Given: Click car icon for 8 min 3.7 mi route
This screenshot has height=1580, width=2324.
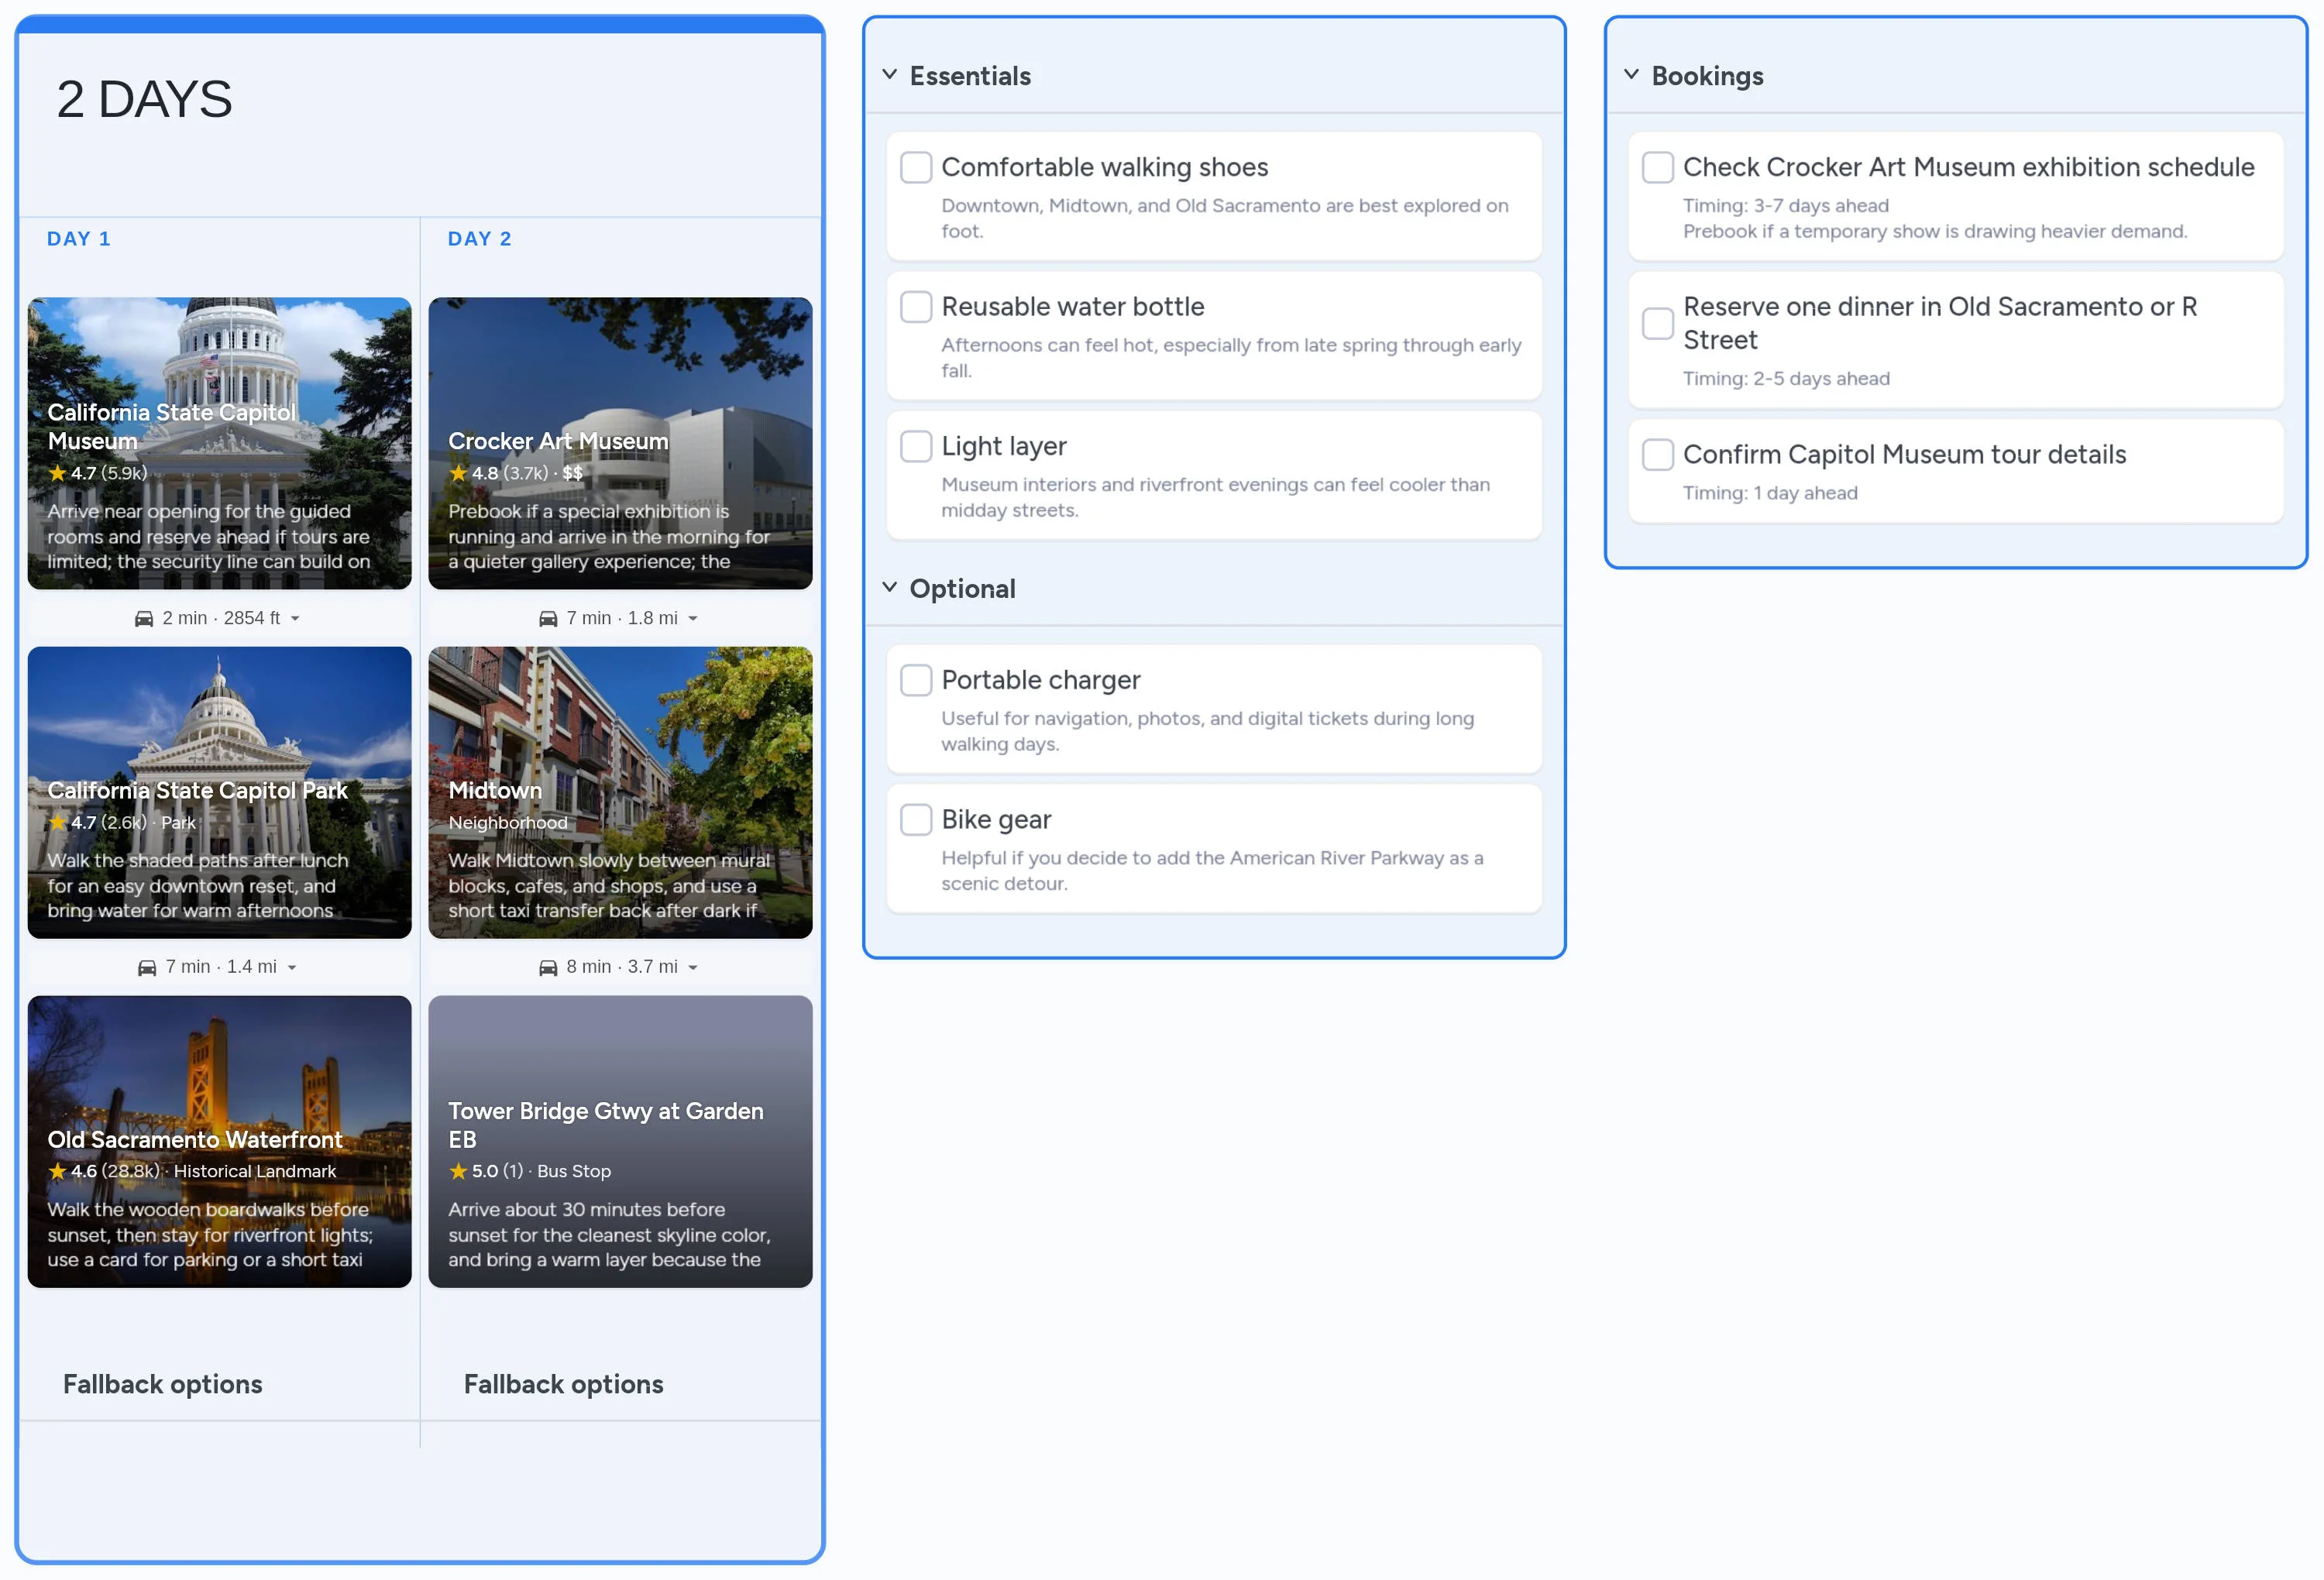Looking at the screenshot, I should [x=548, y=967].
